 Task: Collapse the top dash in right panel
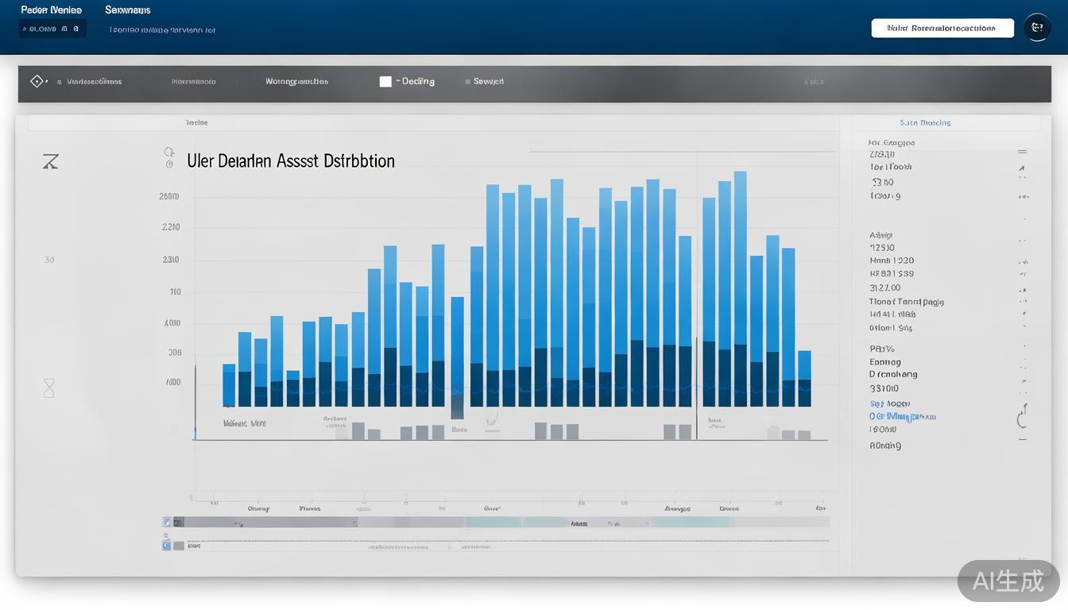(1023, 151)
